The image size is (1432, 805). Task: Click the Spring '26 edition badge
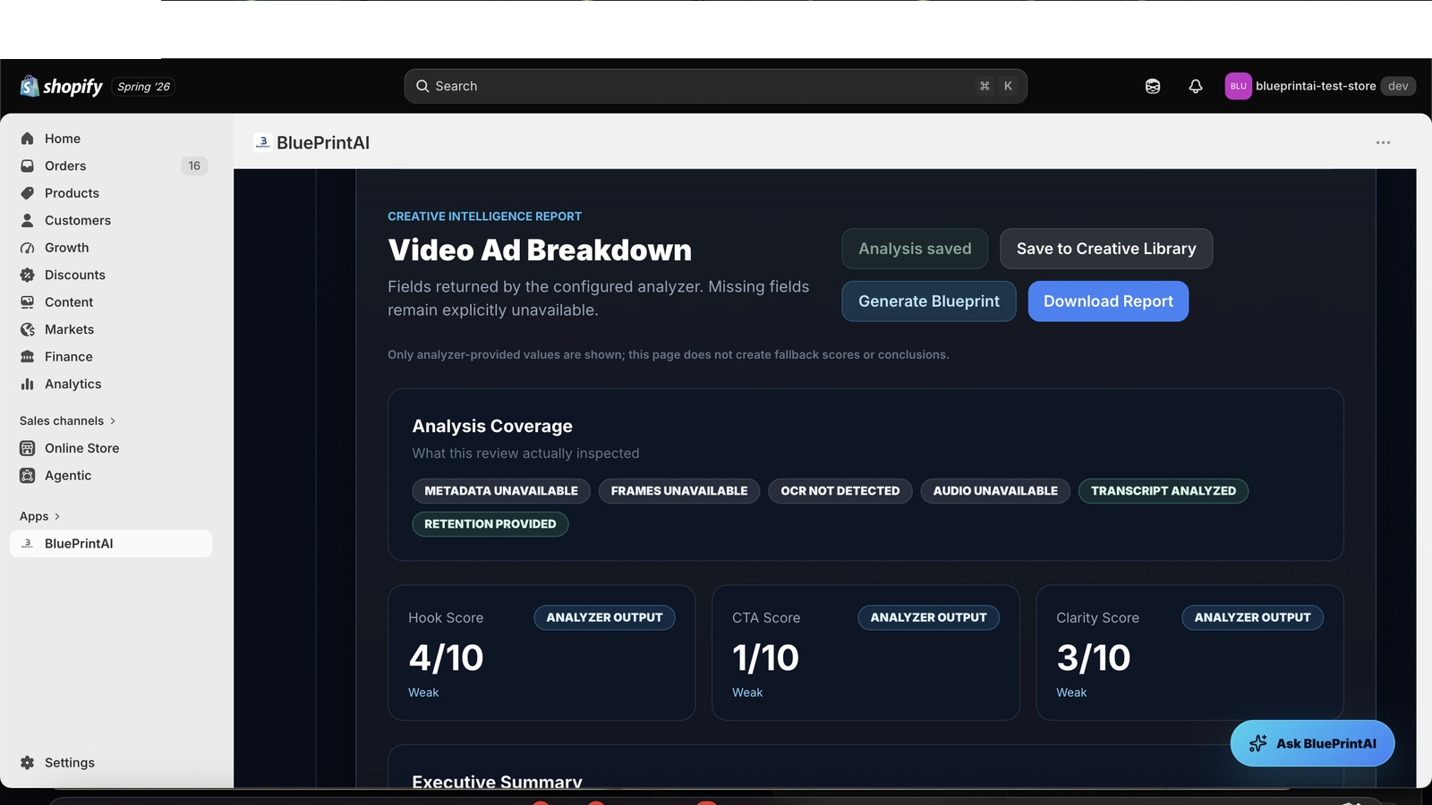click(x=144, y=87)
